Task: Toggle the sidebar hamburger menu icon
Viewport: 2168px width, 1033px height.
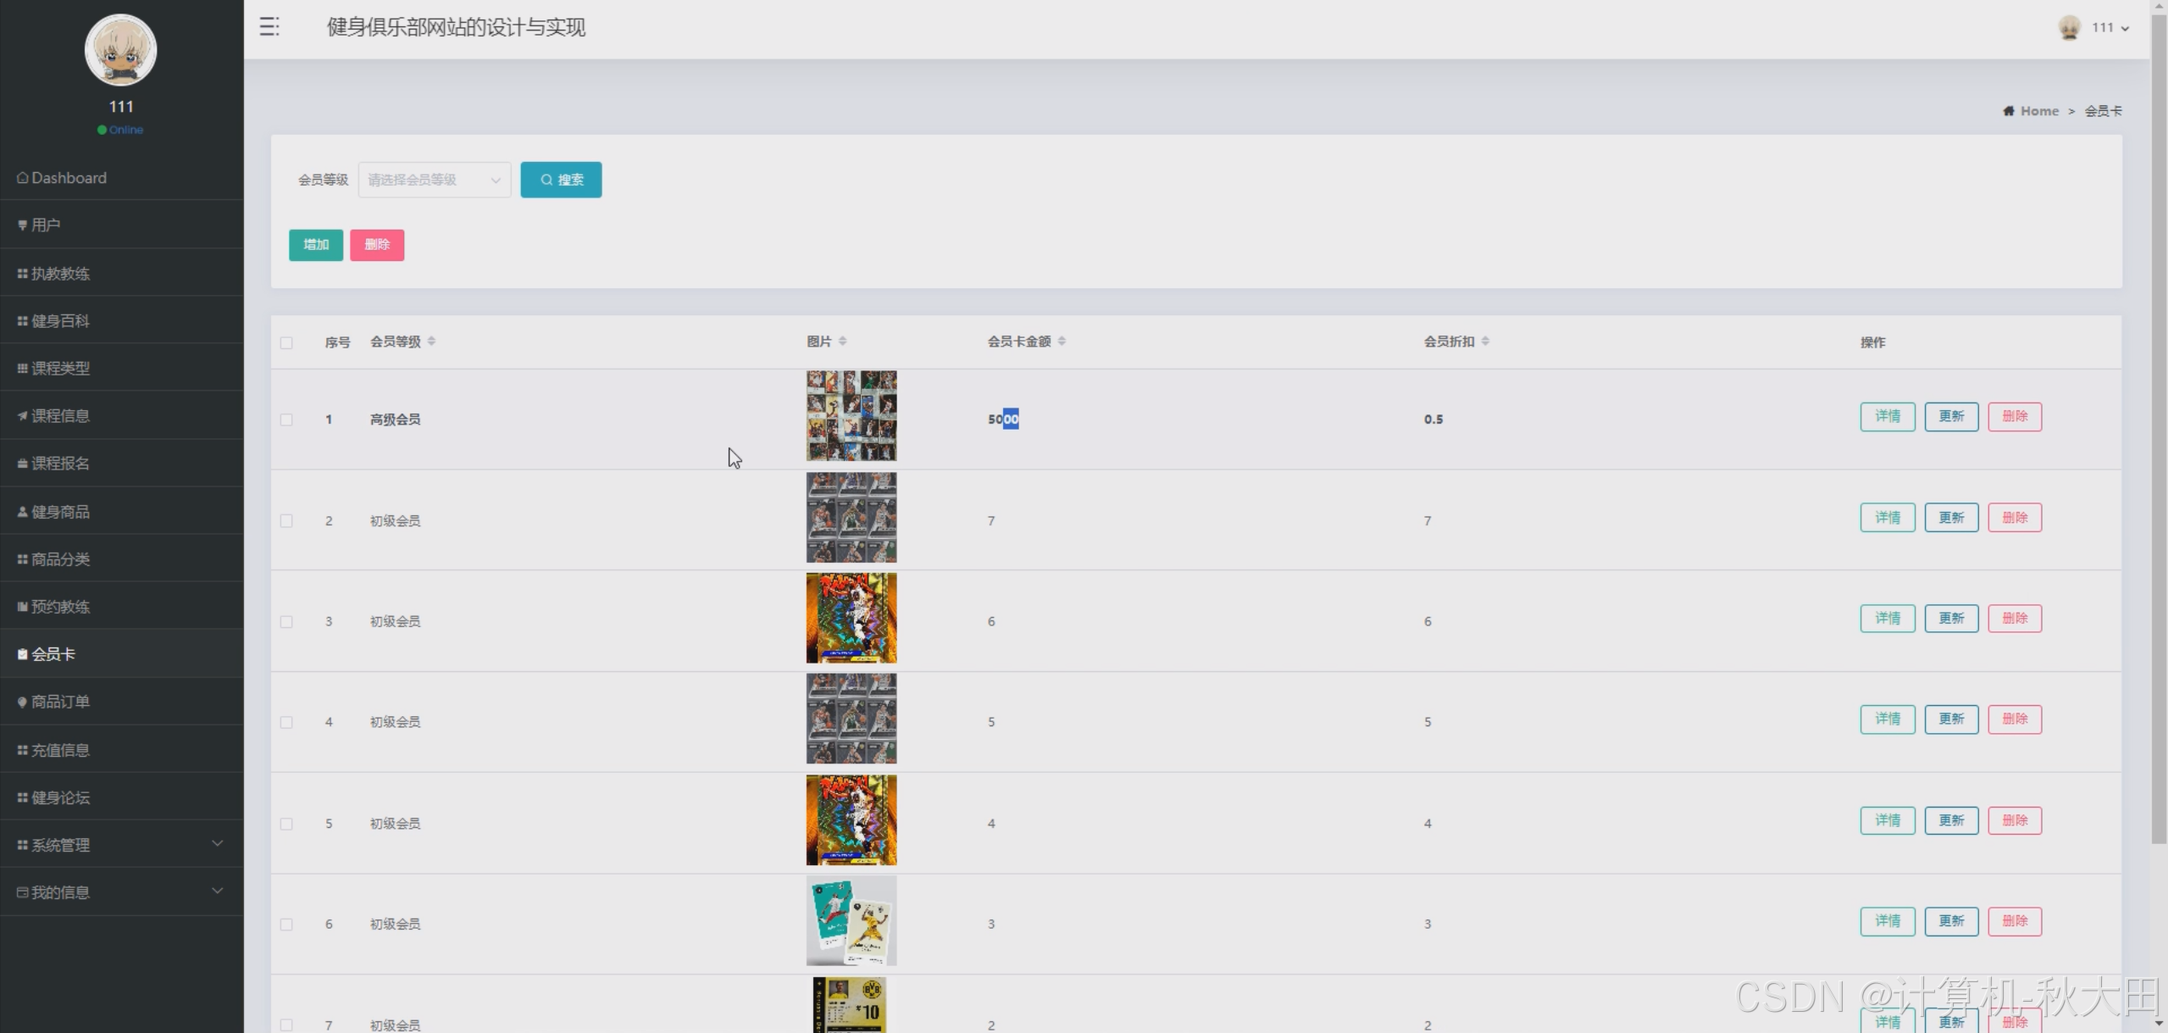Action: 269,27
